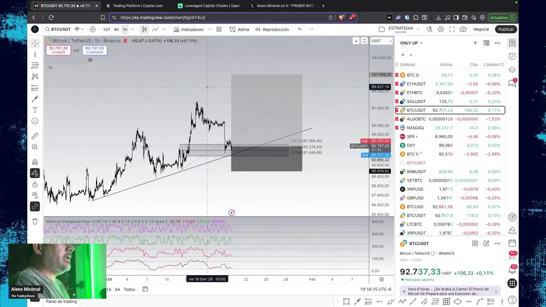Select the 4h timeframe

[x=116, y=29]
